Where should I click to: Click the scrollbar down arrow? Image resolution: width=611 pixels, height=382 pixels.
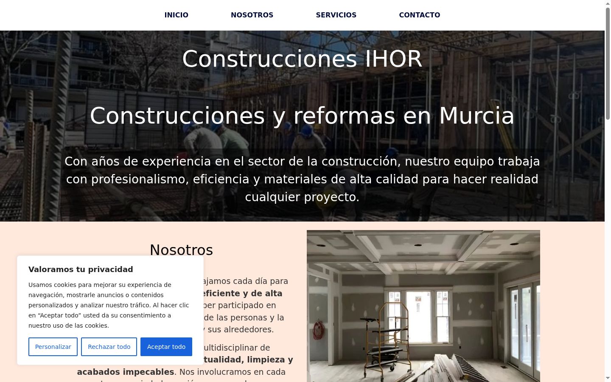[x=608, y=378]
